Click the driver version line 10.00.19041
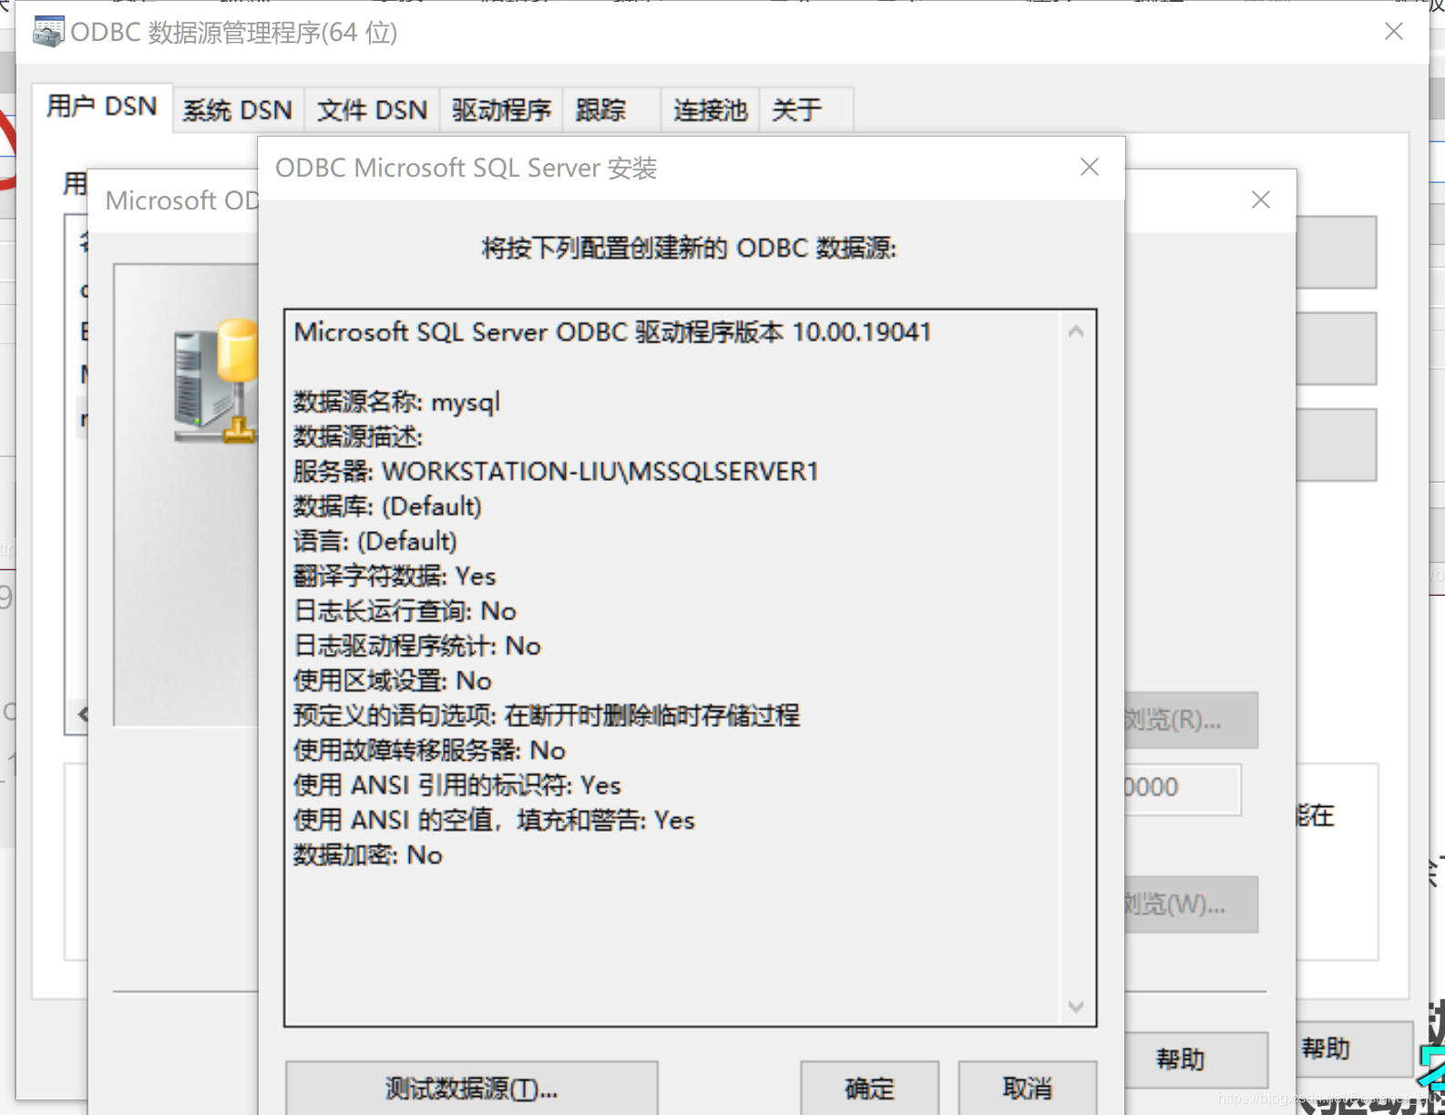 (x=612, y=332)
